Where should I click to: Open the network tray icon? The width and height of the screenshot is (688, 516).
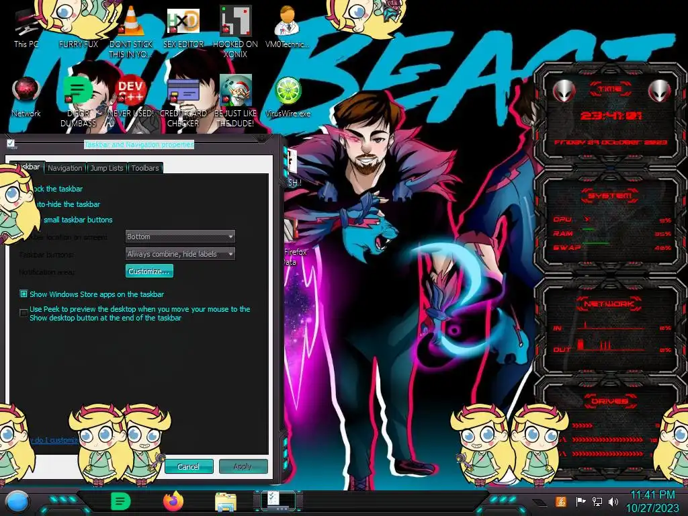pyautogui.click(x=597, y=501)
